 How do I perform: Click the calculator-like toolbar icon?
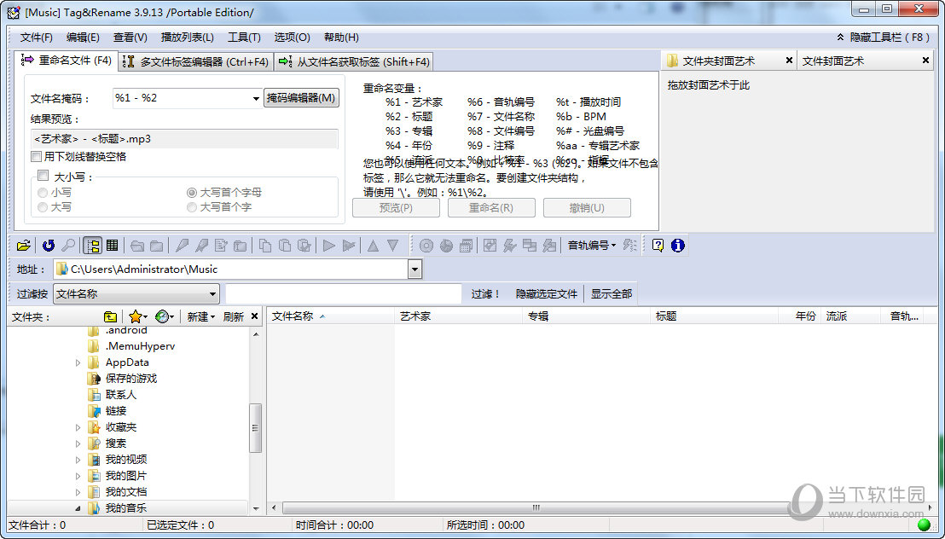coord(466,246)
